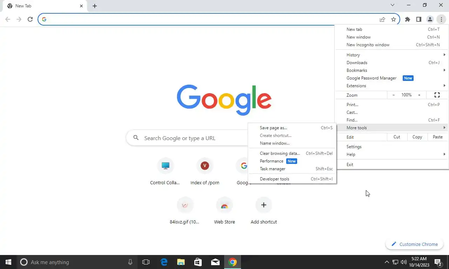Close the New Tab tab

click(x=81, y=6)
